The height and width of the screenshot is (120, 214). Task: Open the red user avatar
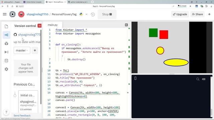click(x=21, y=14)
